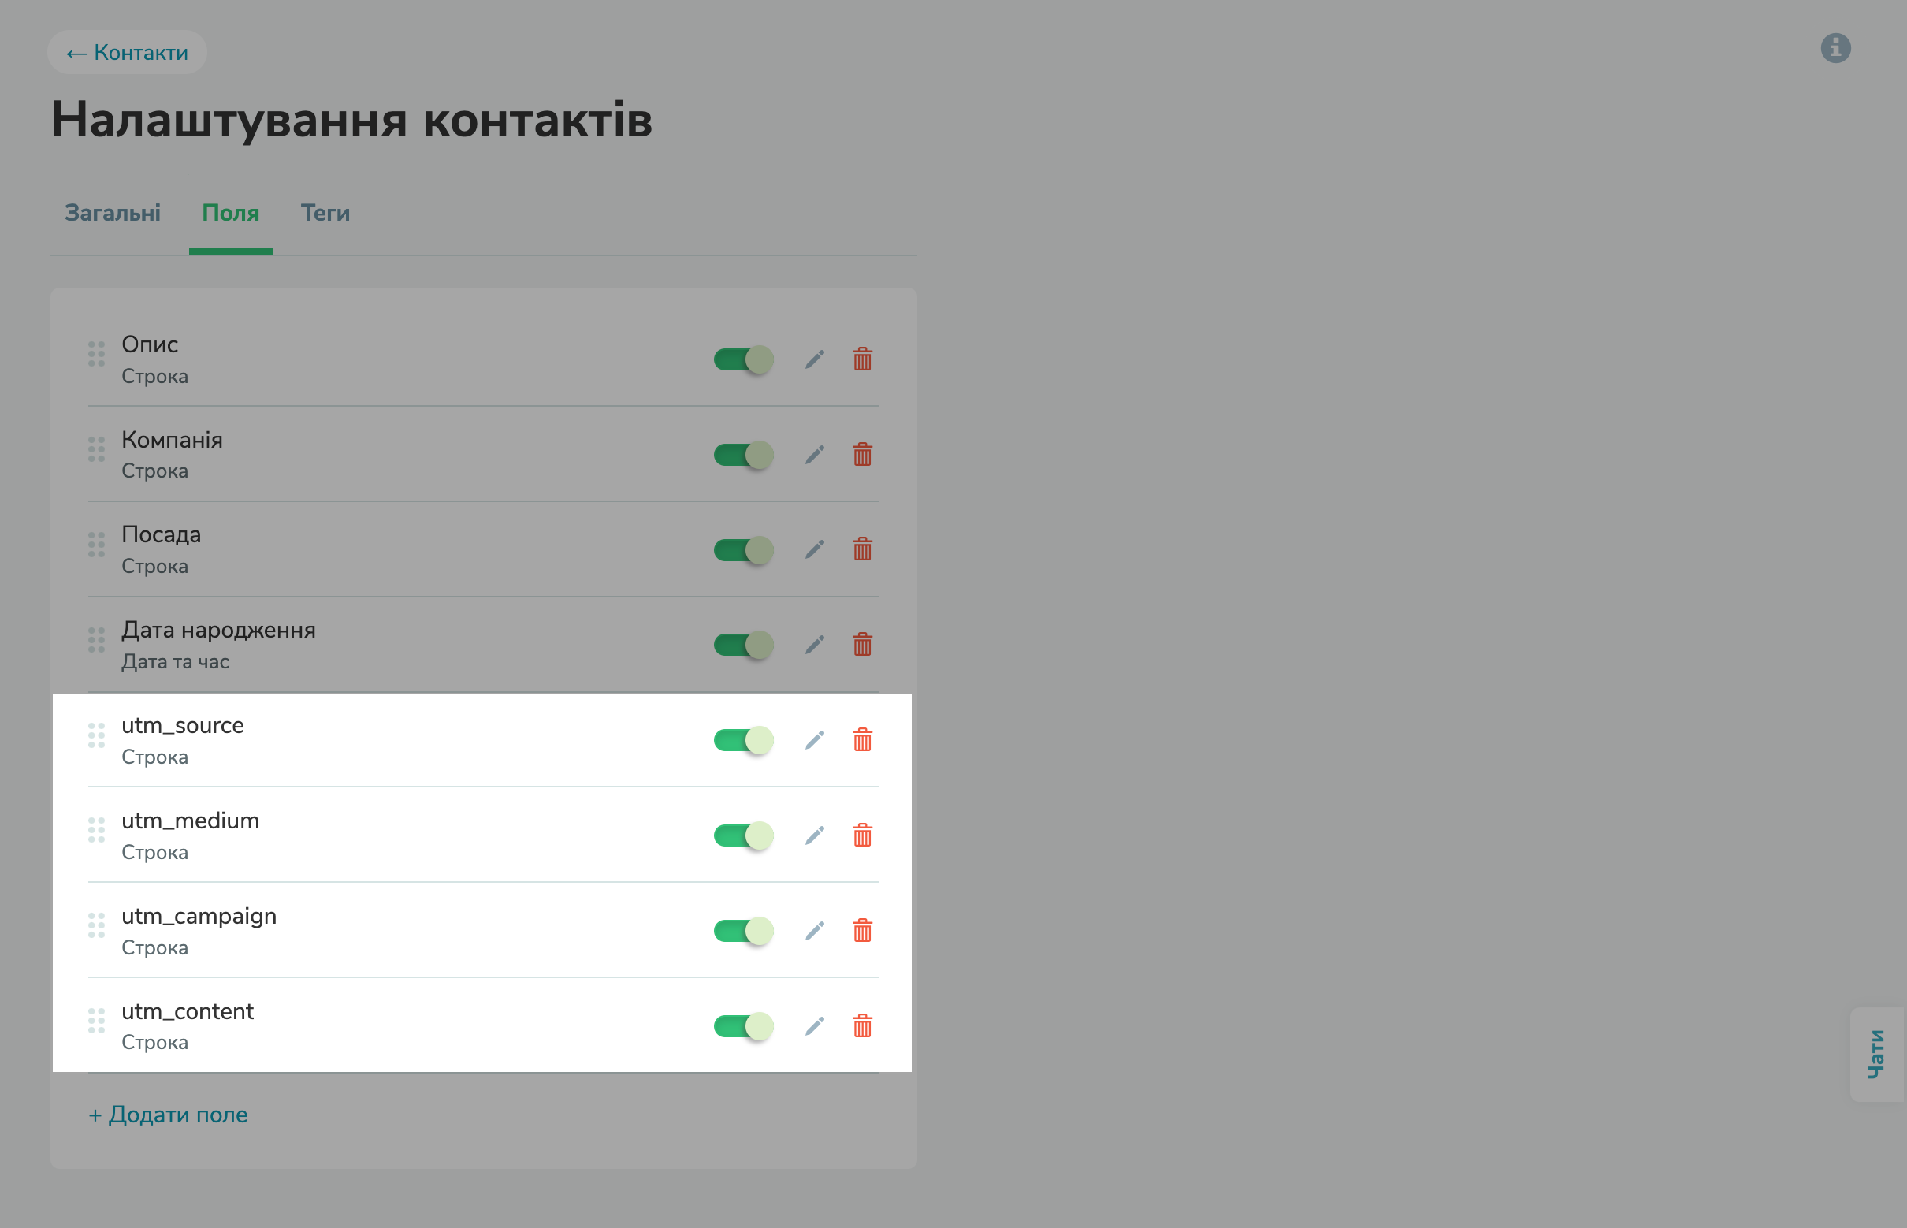Screen dimensions: 1907x1228
Task: Toggle off the Посада field switch
Action: click(x=742, y=549)
